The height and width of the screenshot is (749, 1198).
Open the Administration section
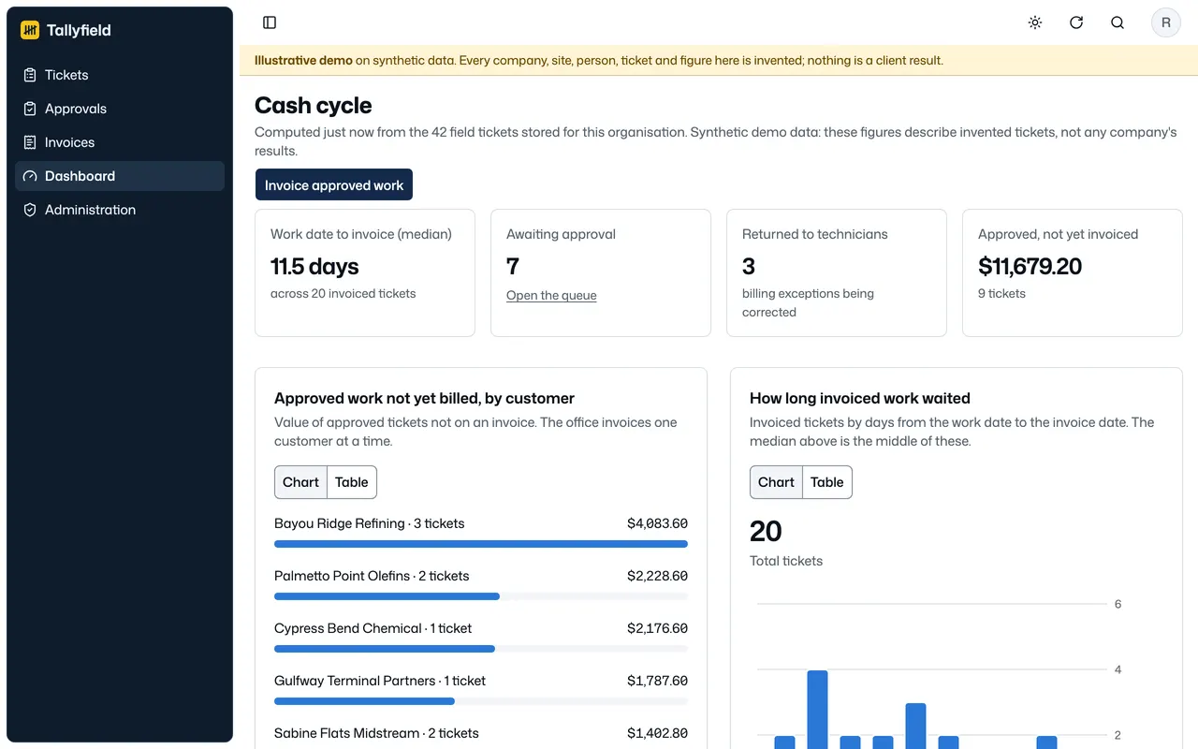[120, 210]
